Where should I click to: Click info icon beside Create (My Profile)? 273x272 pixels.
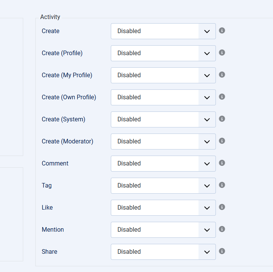222,75
